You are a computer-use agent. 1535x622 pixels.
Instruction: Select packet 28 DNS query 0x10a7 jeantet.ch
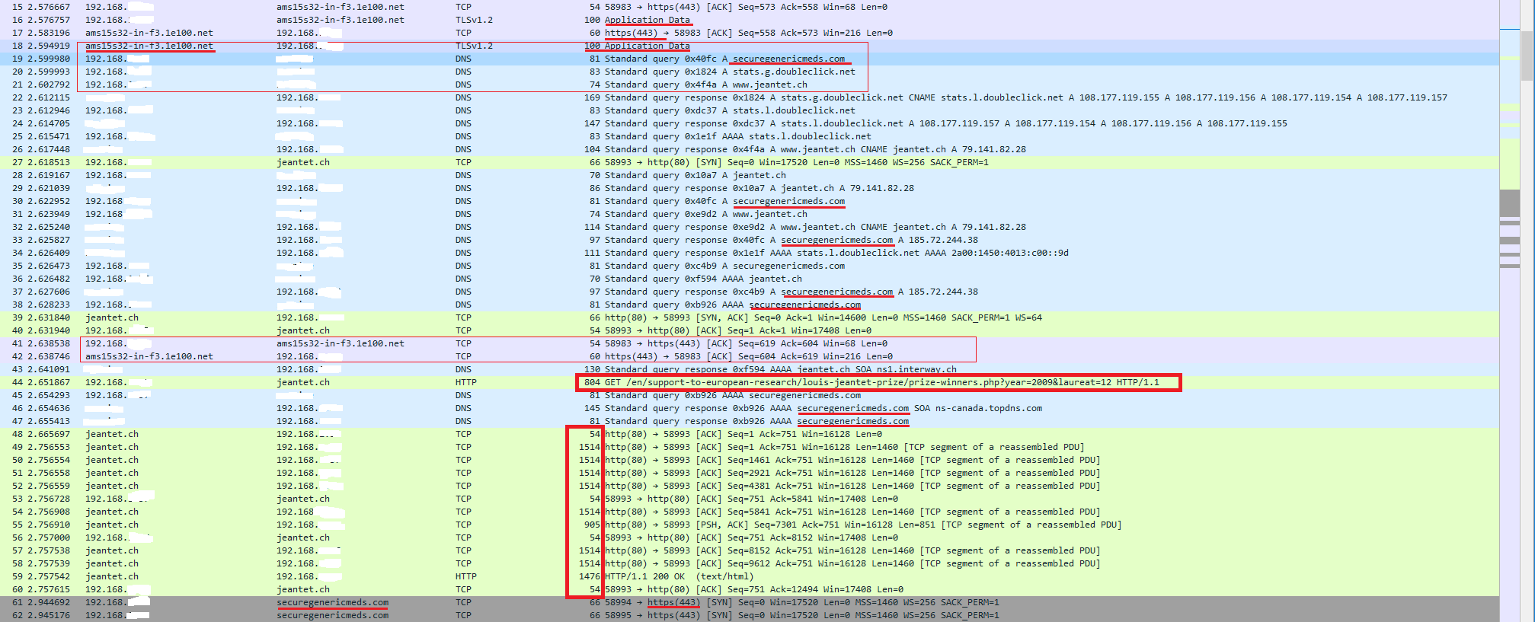[x=750, y=175]
